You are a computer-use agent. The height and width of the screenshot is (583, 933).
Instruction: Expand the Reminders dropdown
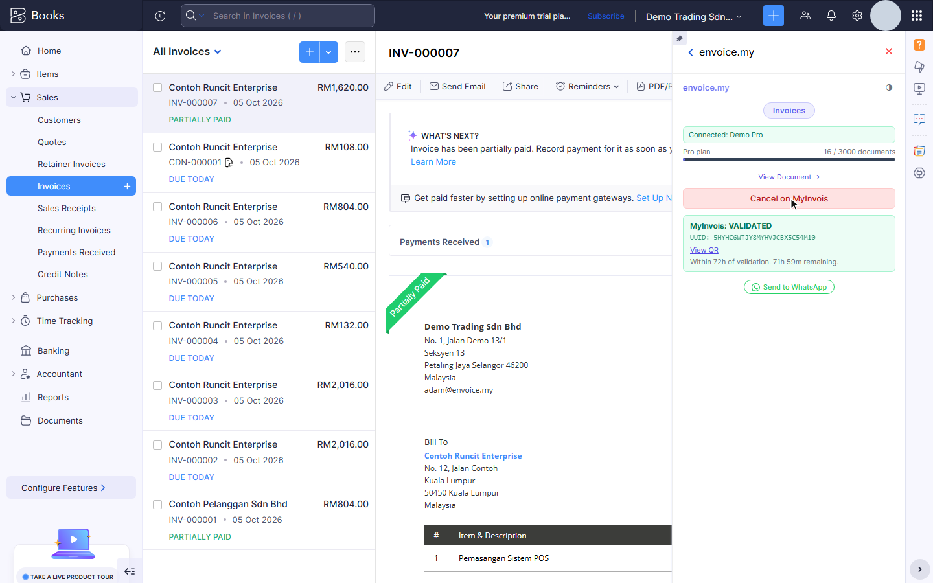click(x=587, y=86)
